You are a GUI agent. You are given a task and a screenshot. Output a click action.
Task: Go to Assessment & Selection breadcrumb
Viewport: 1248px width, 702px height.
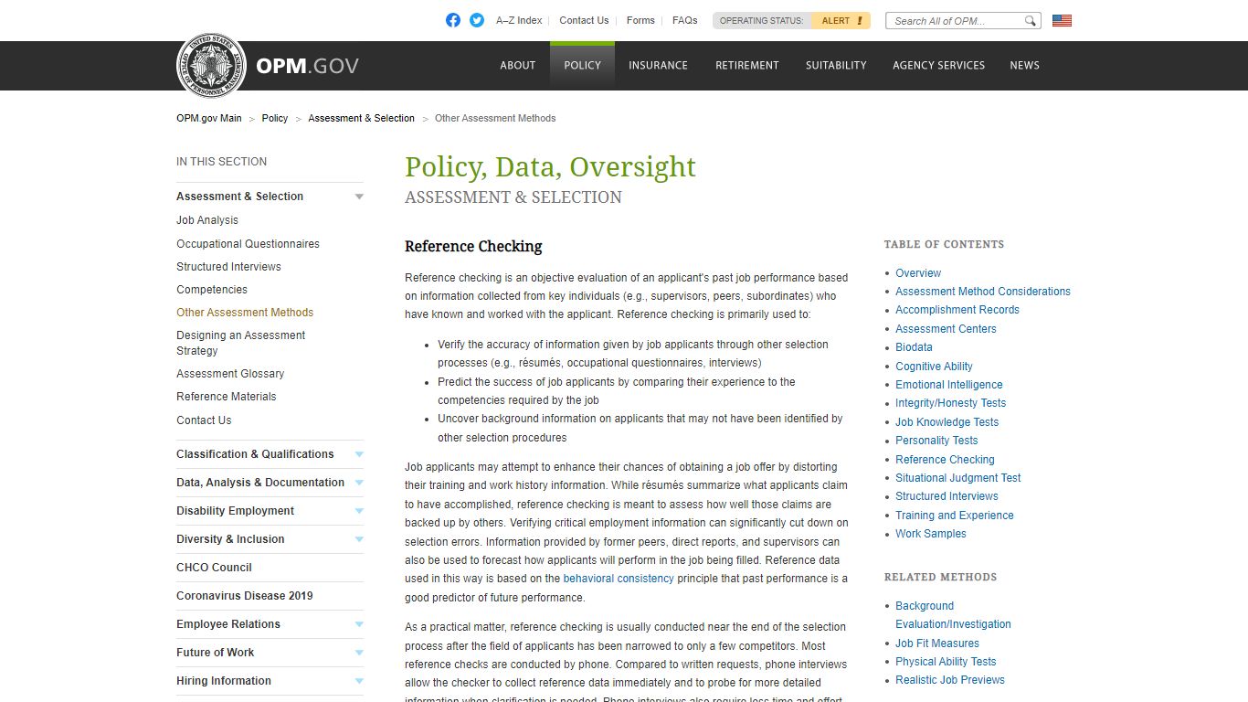361,118
